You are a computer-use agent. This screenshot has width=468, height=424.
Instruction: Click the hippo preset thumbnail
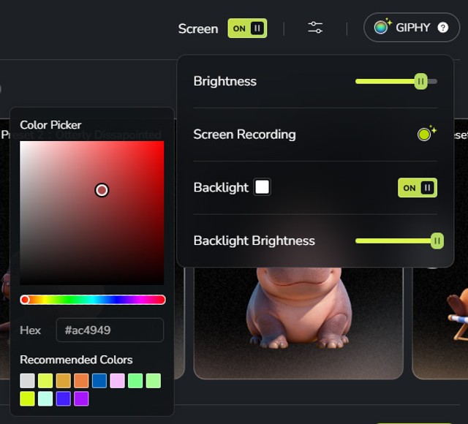click(298, 323)
